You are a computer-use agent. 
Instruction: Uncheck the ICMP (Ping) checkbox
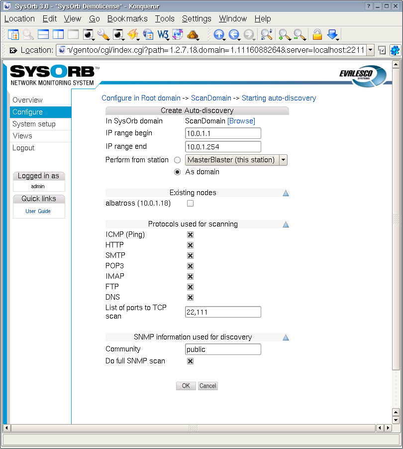(190, 235)
